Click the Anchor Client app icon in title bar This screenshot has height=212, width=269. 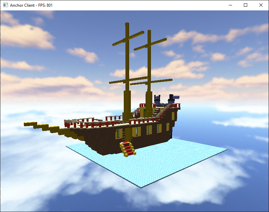click(x=5, y=5)
